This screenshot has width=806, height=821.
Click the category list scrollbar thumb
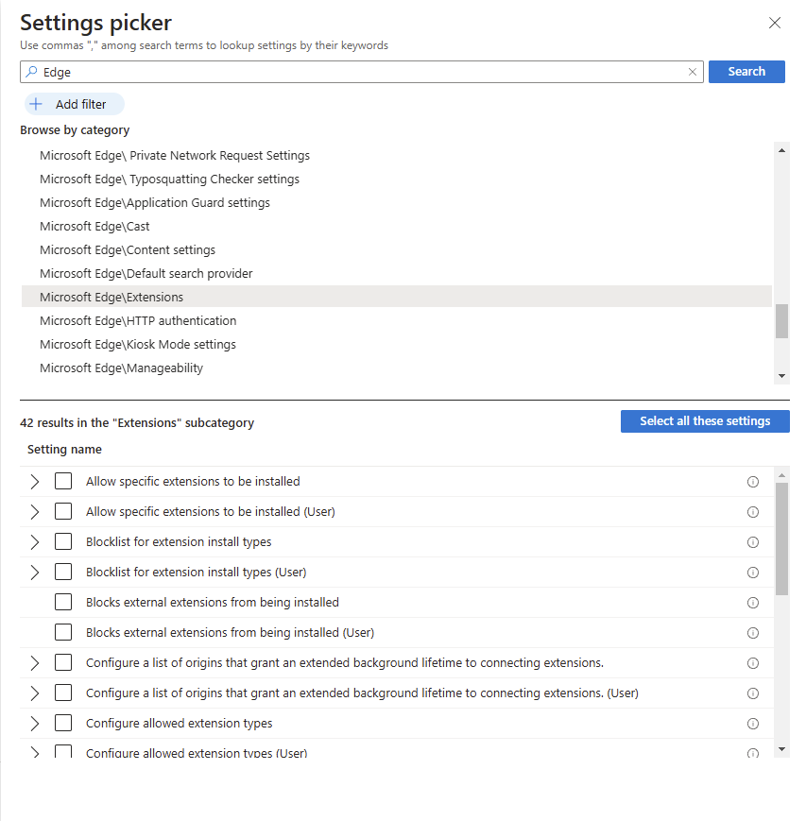[x=781, y=321]
